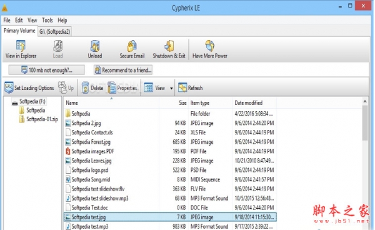
Task: Switch to the Primary Volume tab
Action: 19,31
